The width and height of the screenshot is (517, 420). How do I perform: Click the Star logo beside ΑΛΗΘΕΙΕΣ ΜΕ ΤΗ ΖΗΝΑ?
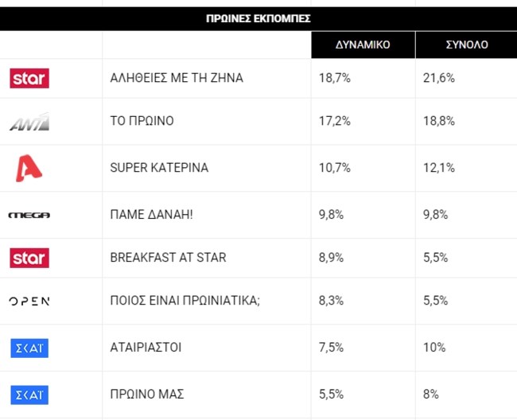(x=29, y=78)
